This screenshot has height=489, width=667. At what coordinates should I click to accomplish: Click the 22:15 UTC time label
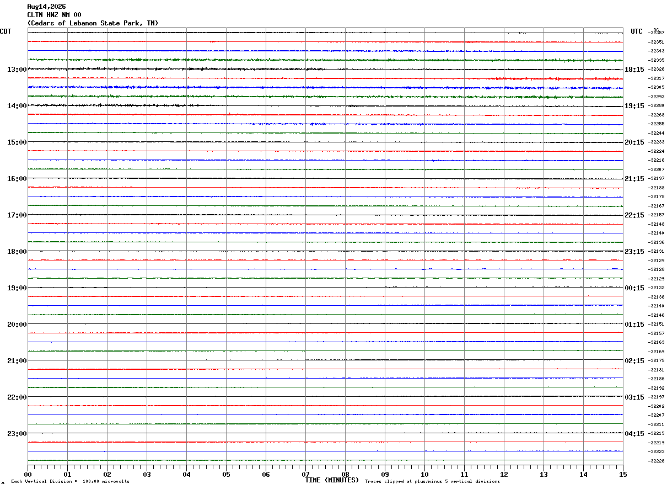(x=634, y=215)
